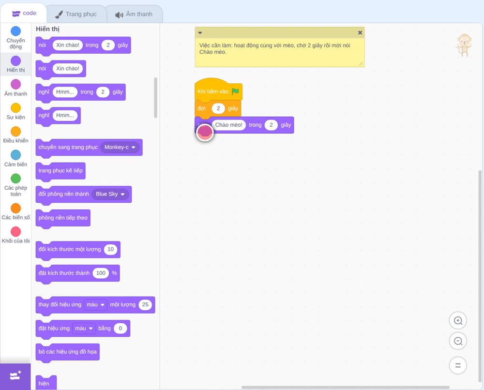Click the monkey sprite watermark thumbnail
Screen dimensions: 484x390
tap(464, 45)
